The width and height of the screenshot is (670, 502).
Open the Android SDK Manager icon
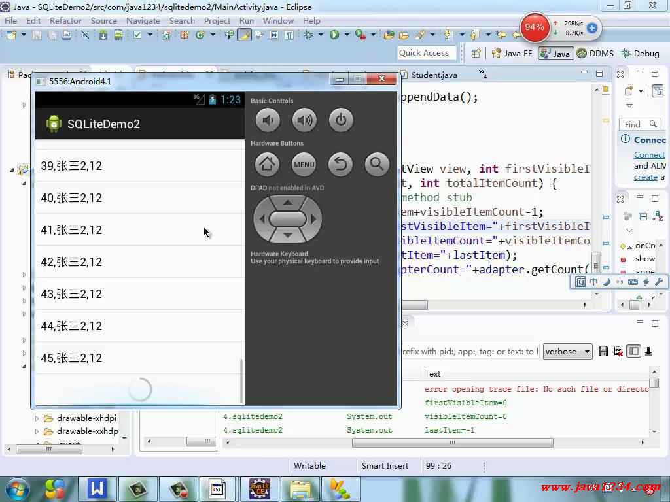coord(103,35)
